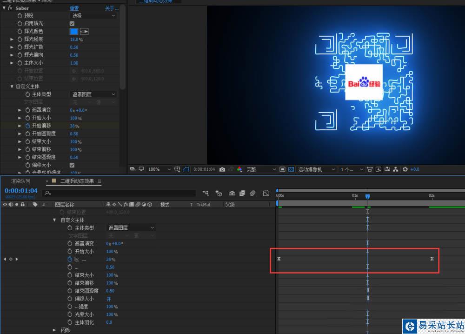Click the current time 0:00:01:04 display in timeline

21,190
